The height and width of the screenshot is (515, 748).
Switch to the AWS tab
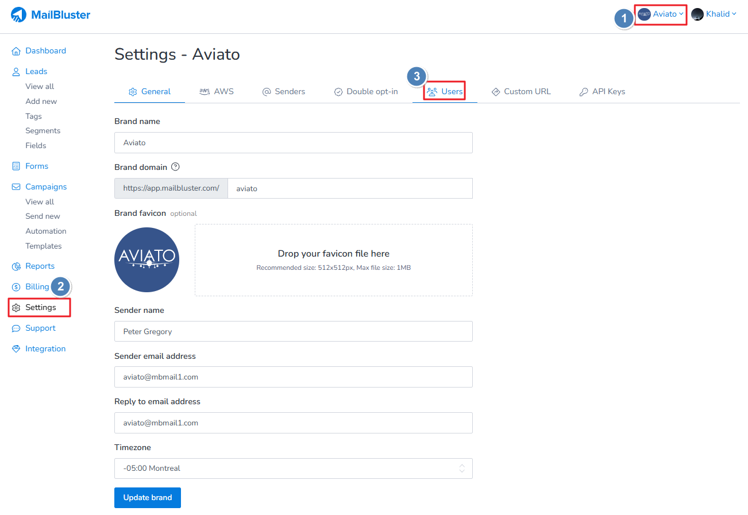click(217, 92)
